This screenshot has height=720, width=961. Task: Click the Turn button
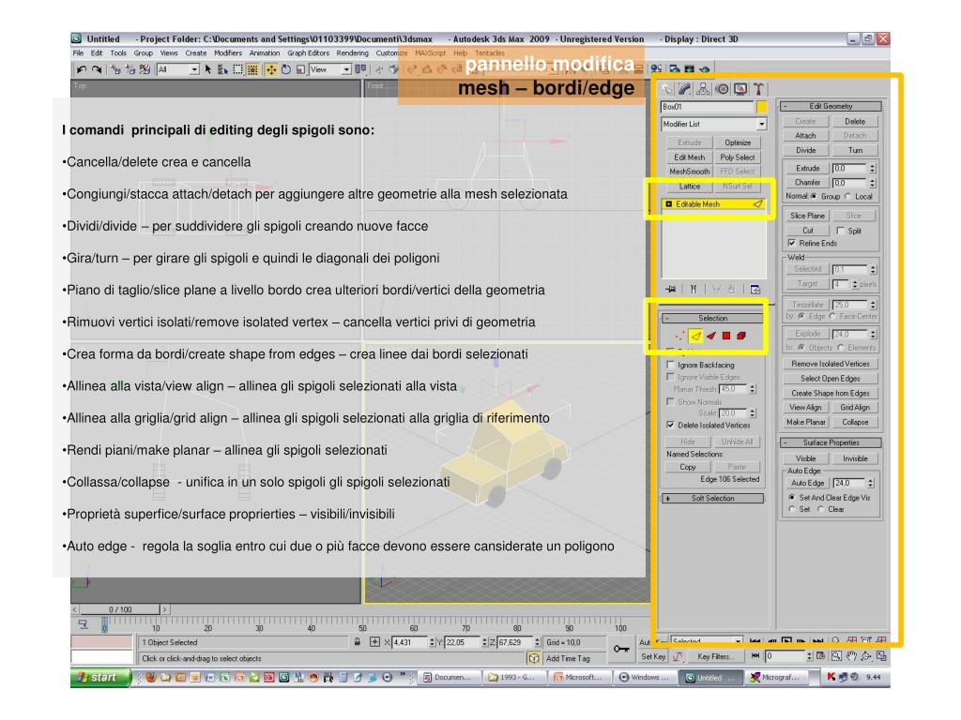point(855,150)
